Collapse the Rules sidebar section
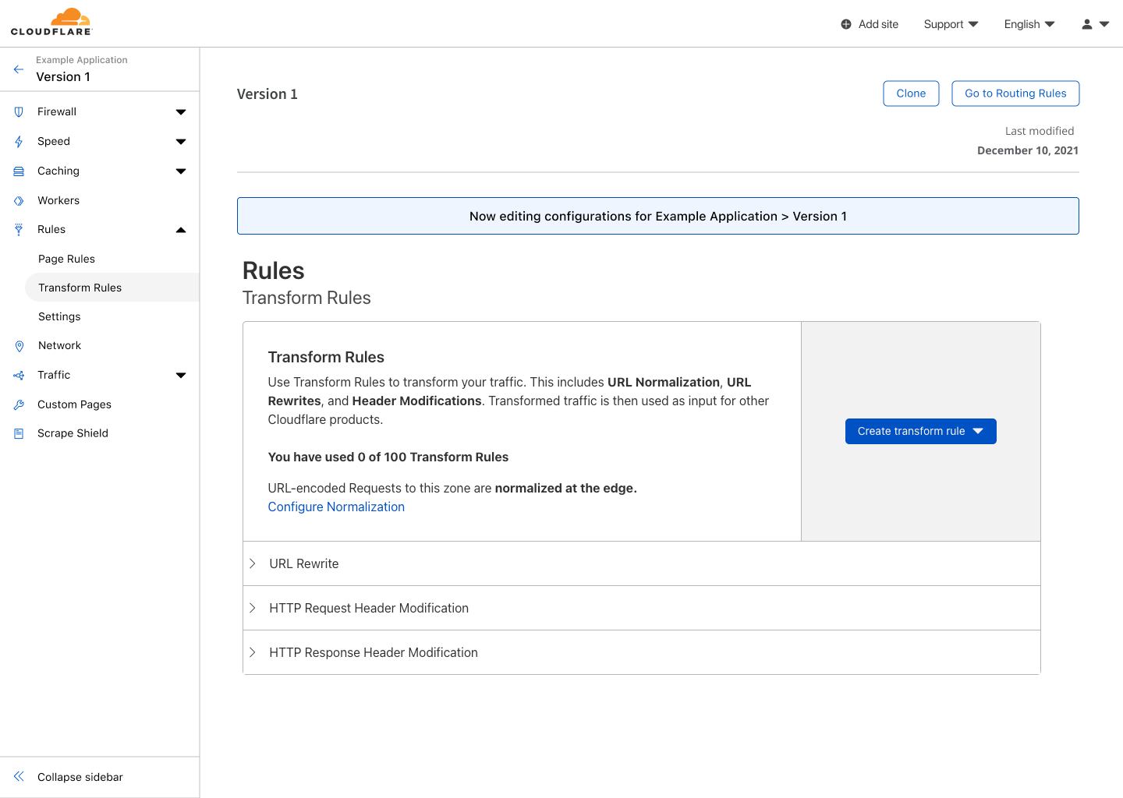The image size is (1123, 798). [181, 230]
